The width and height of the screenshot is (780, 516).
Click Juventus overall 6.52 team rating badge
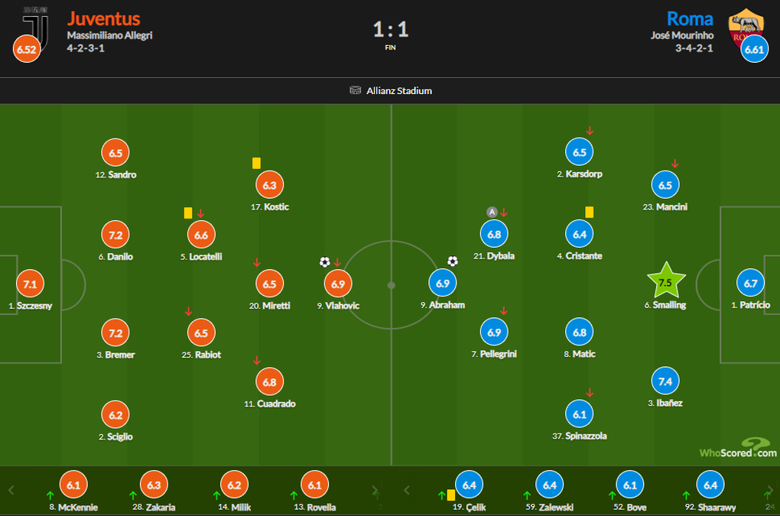pyautogui.click(x=26, y=49)
